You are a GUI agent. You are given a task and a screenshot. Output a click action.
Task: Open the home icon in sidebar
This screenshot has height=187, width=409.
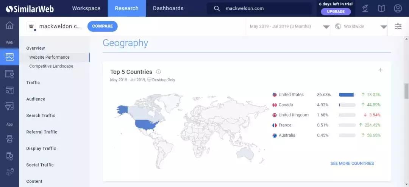pyautogui.click(x=9, y=25)
